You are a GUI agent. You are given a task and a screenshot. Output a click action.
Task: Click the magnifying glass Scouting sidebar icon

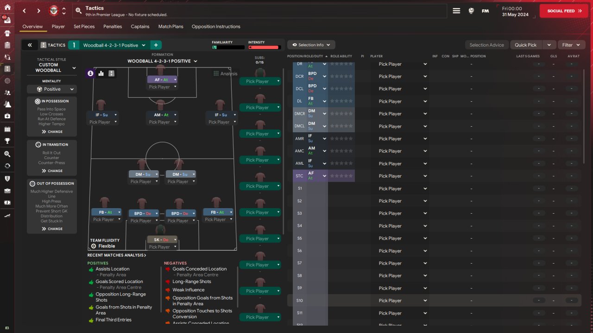coord(7,154)
